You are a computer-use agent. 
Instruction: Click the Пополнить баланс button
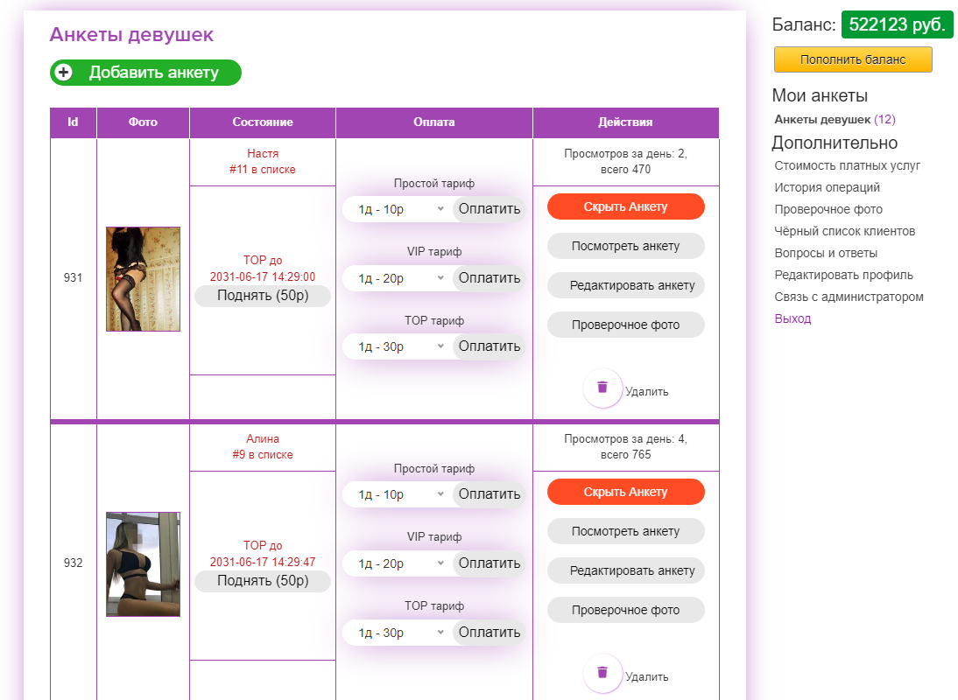coord(853,59)
